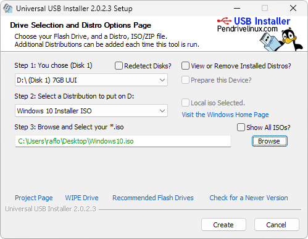Click the Universal USB Installer title bar icon
The image size is (308, 239).
8,9
